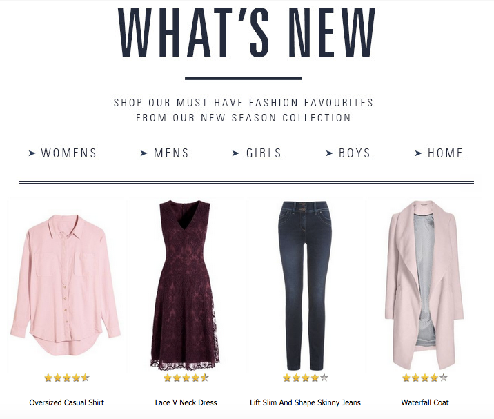Click star rating under Lace V Neck Dress
The height and width of the screenshot is (419, 494).
click(186, 378)
